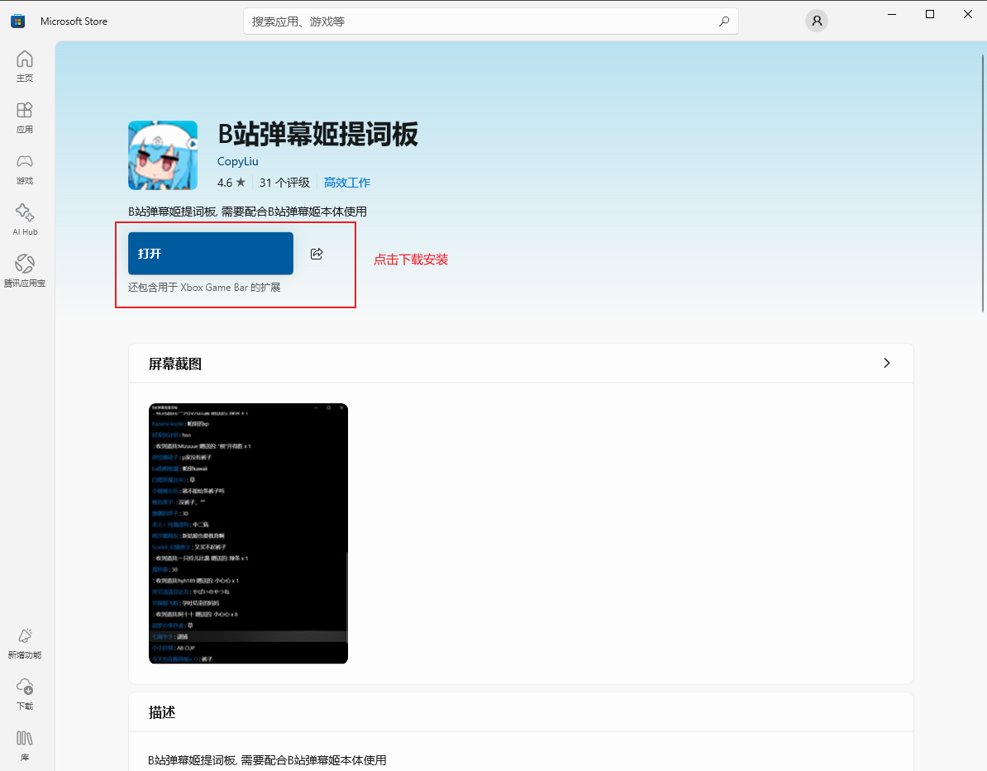
Task: Click the search magnifier icon
Action: tap(724, 21)
